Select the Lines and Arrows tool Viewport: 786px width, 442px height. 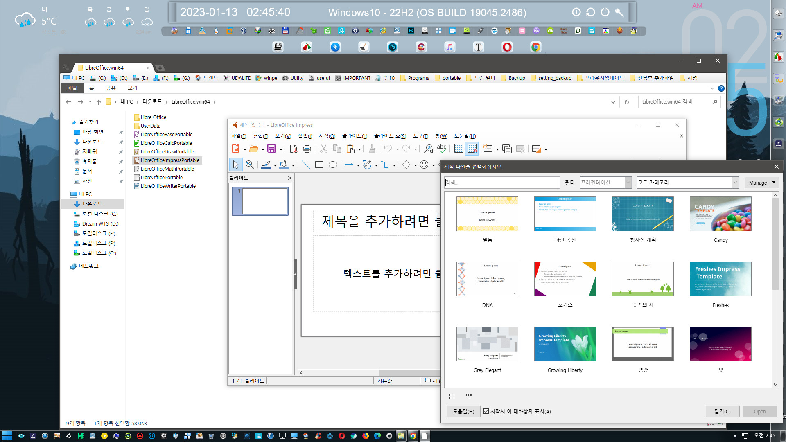[349, 165]
